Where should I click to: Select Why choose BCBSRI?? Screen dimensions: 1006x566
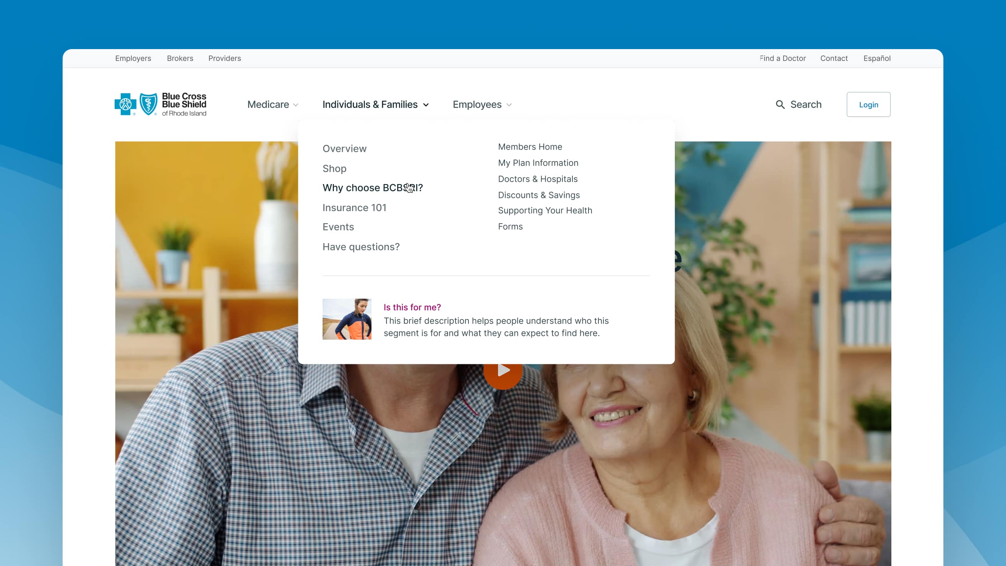(x=373, y=188)
